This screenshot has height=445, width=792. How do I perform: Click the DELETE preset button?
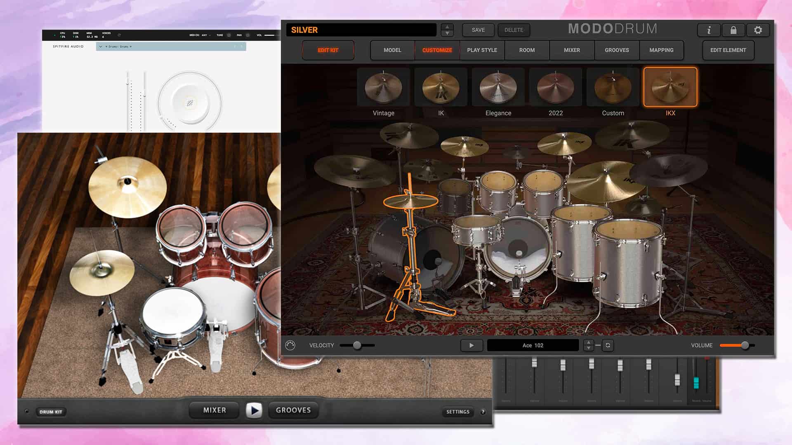coord(514,30)
